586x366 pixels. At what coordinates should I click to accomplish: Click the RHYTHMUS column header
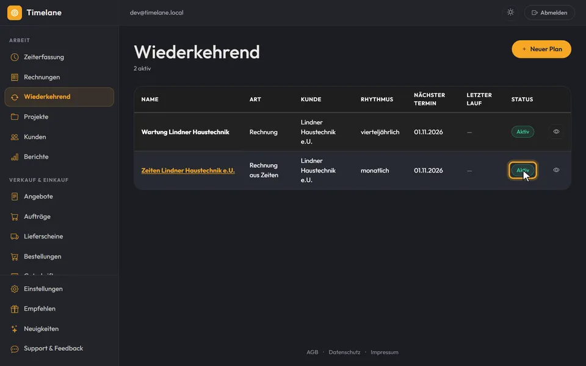click(377, 99)
